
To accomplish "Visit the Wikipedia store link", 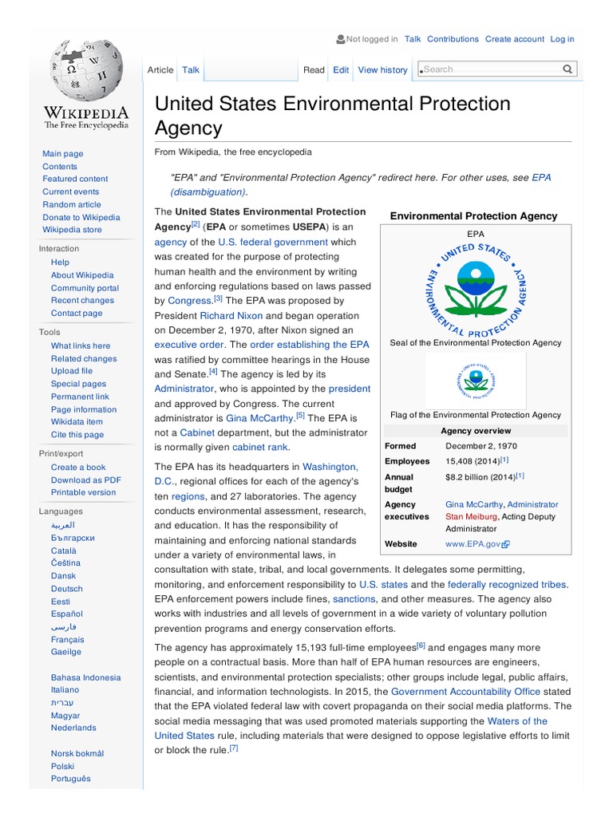I will click(72, 230).
